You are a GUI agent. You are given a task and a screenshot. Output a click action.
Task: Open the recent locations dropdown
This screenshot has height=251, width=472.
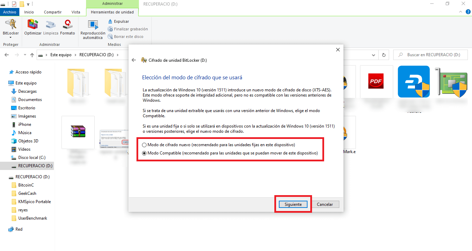[x=25, y=55]
